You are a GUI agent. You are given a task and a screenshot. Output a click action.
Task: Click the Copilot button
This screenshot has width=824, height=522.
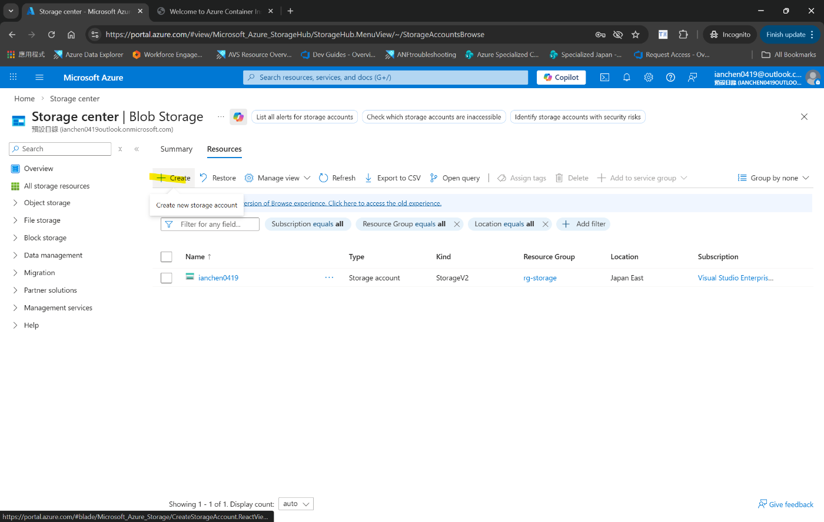click(x=561, y=77)
